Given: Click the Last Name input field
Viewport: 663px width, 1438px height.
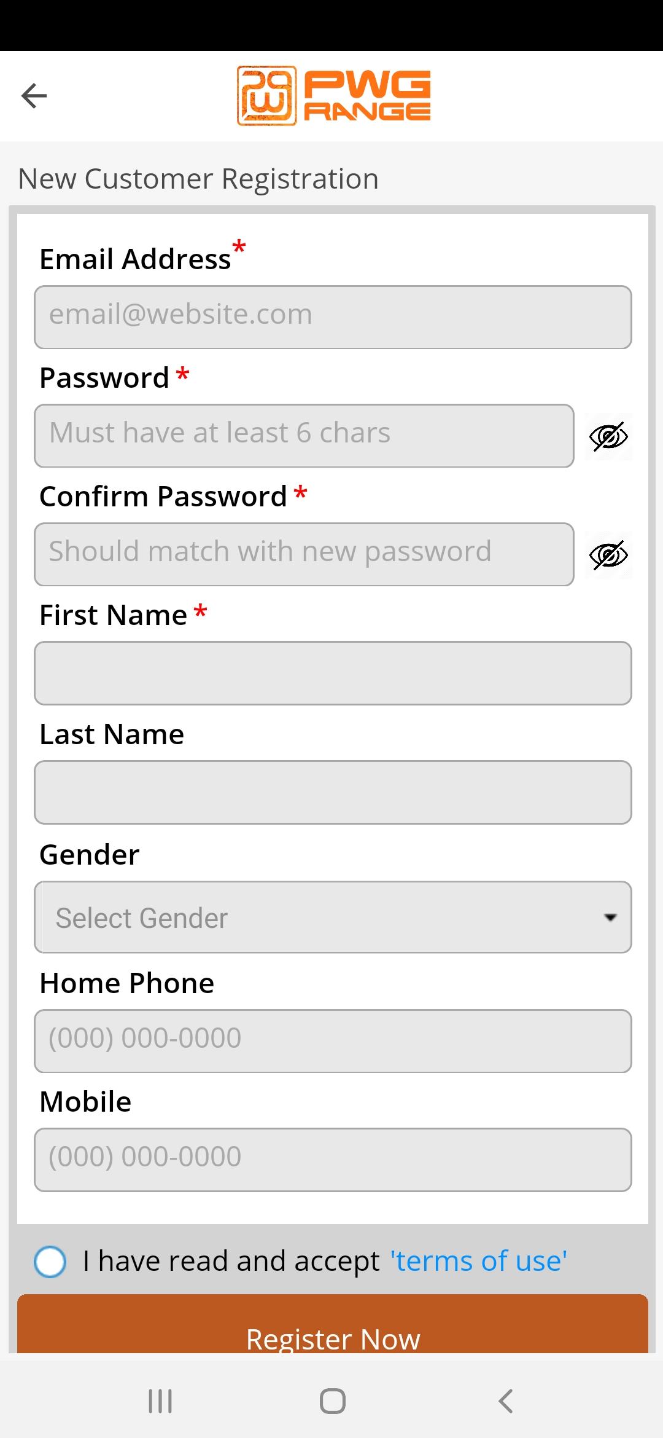Looking at the screenshot, I should 333,792.
